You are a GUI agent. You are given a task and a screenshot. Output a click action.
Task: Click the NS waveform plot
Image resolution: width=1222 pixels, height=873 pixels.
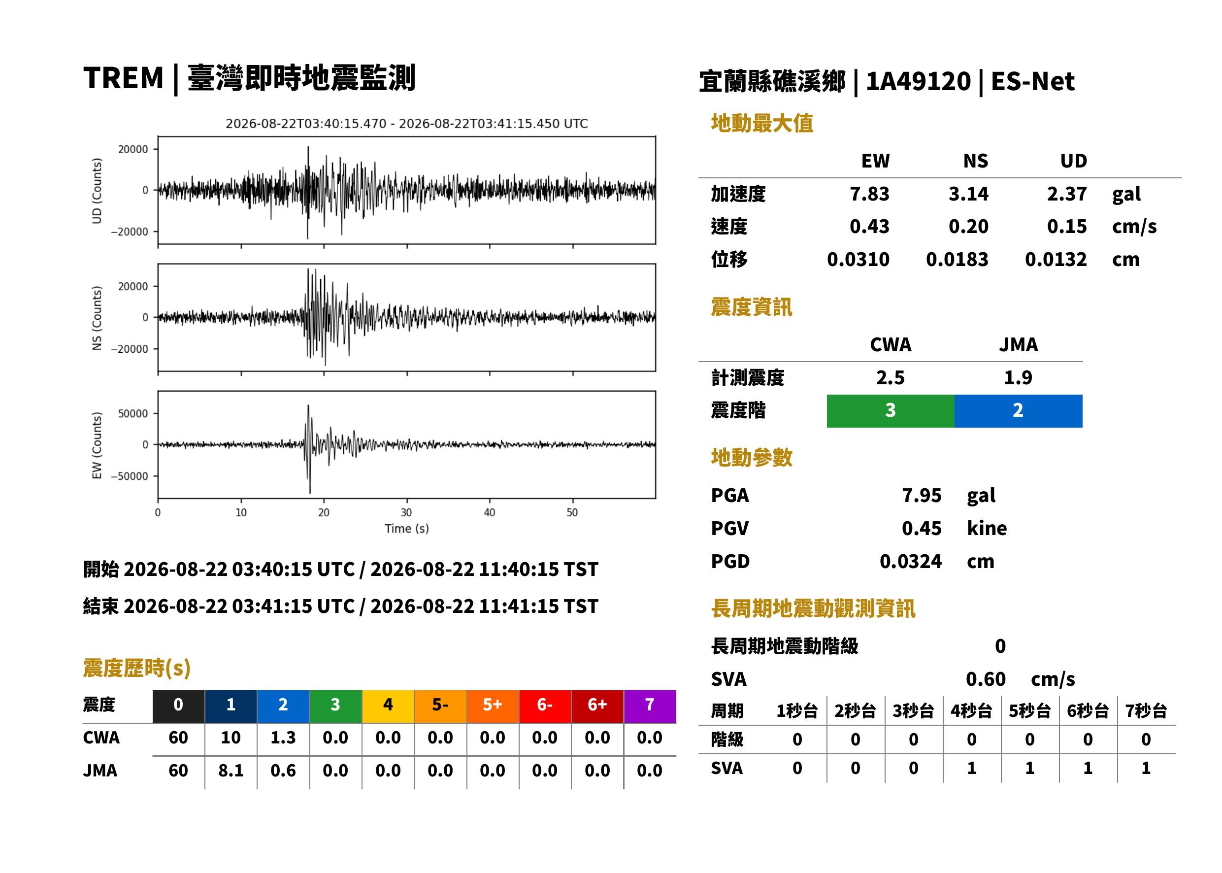(x=406, y=317)
